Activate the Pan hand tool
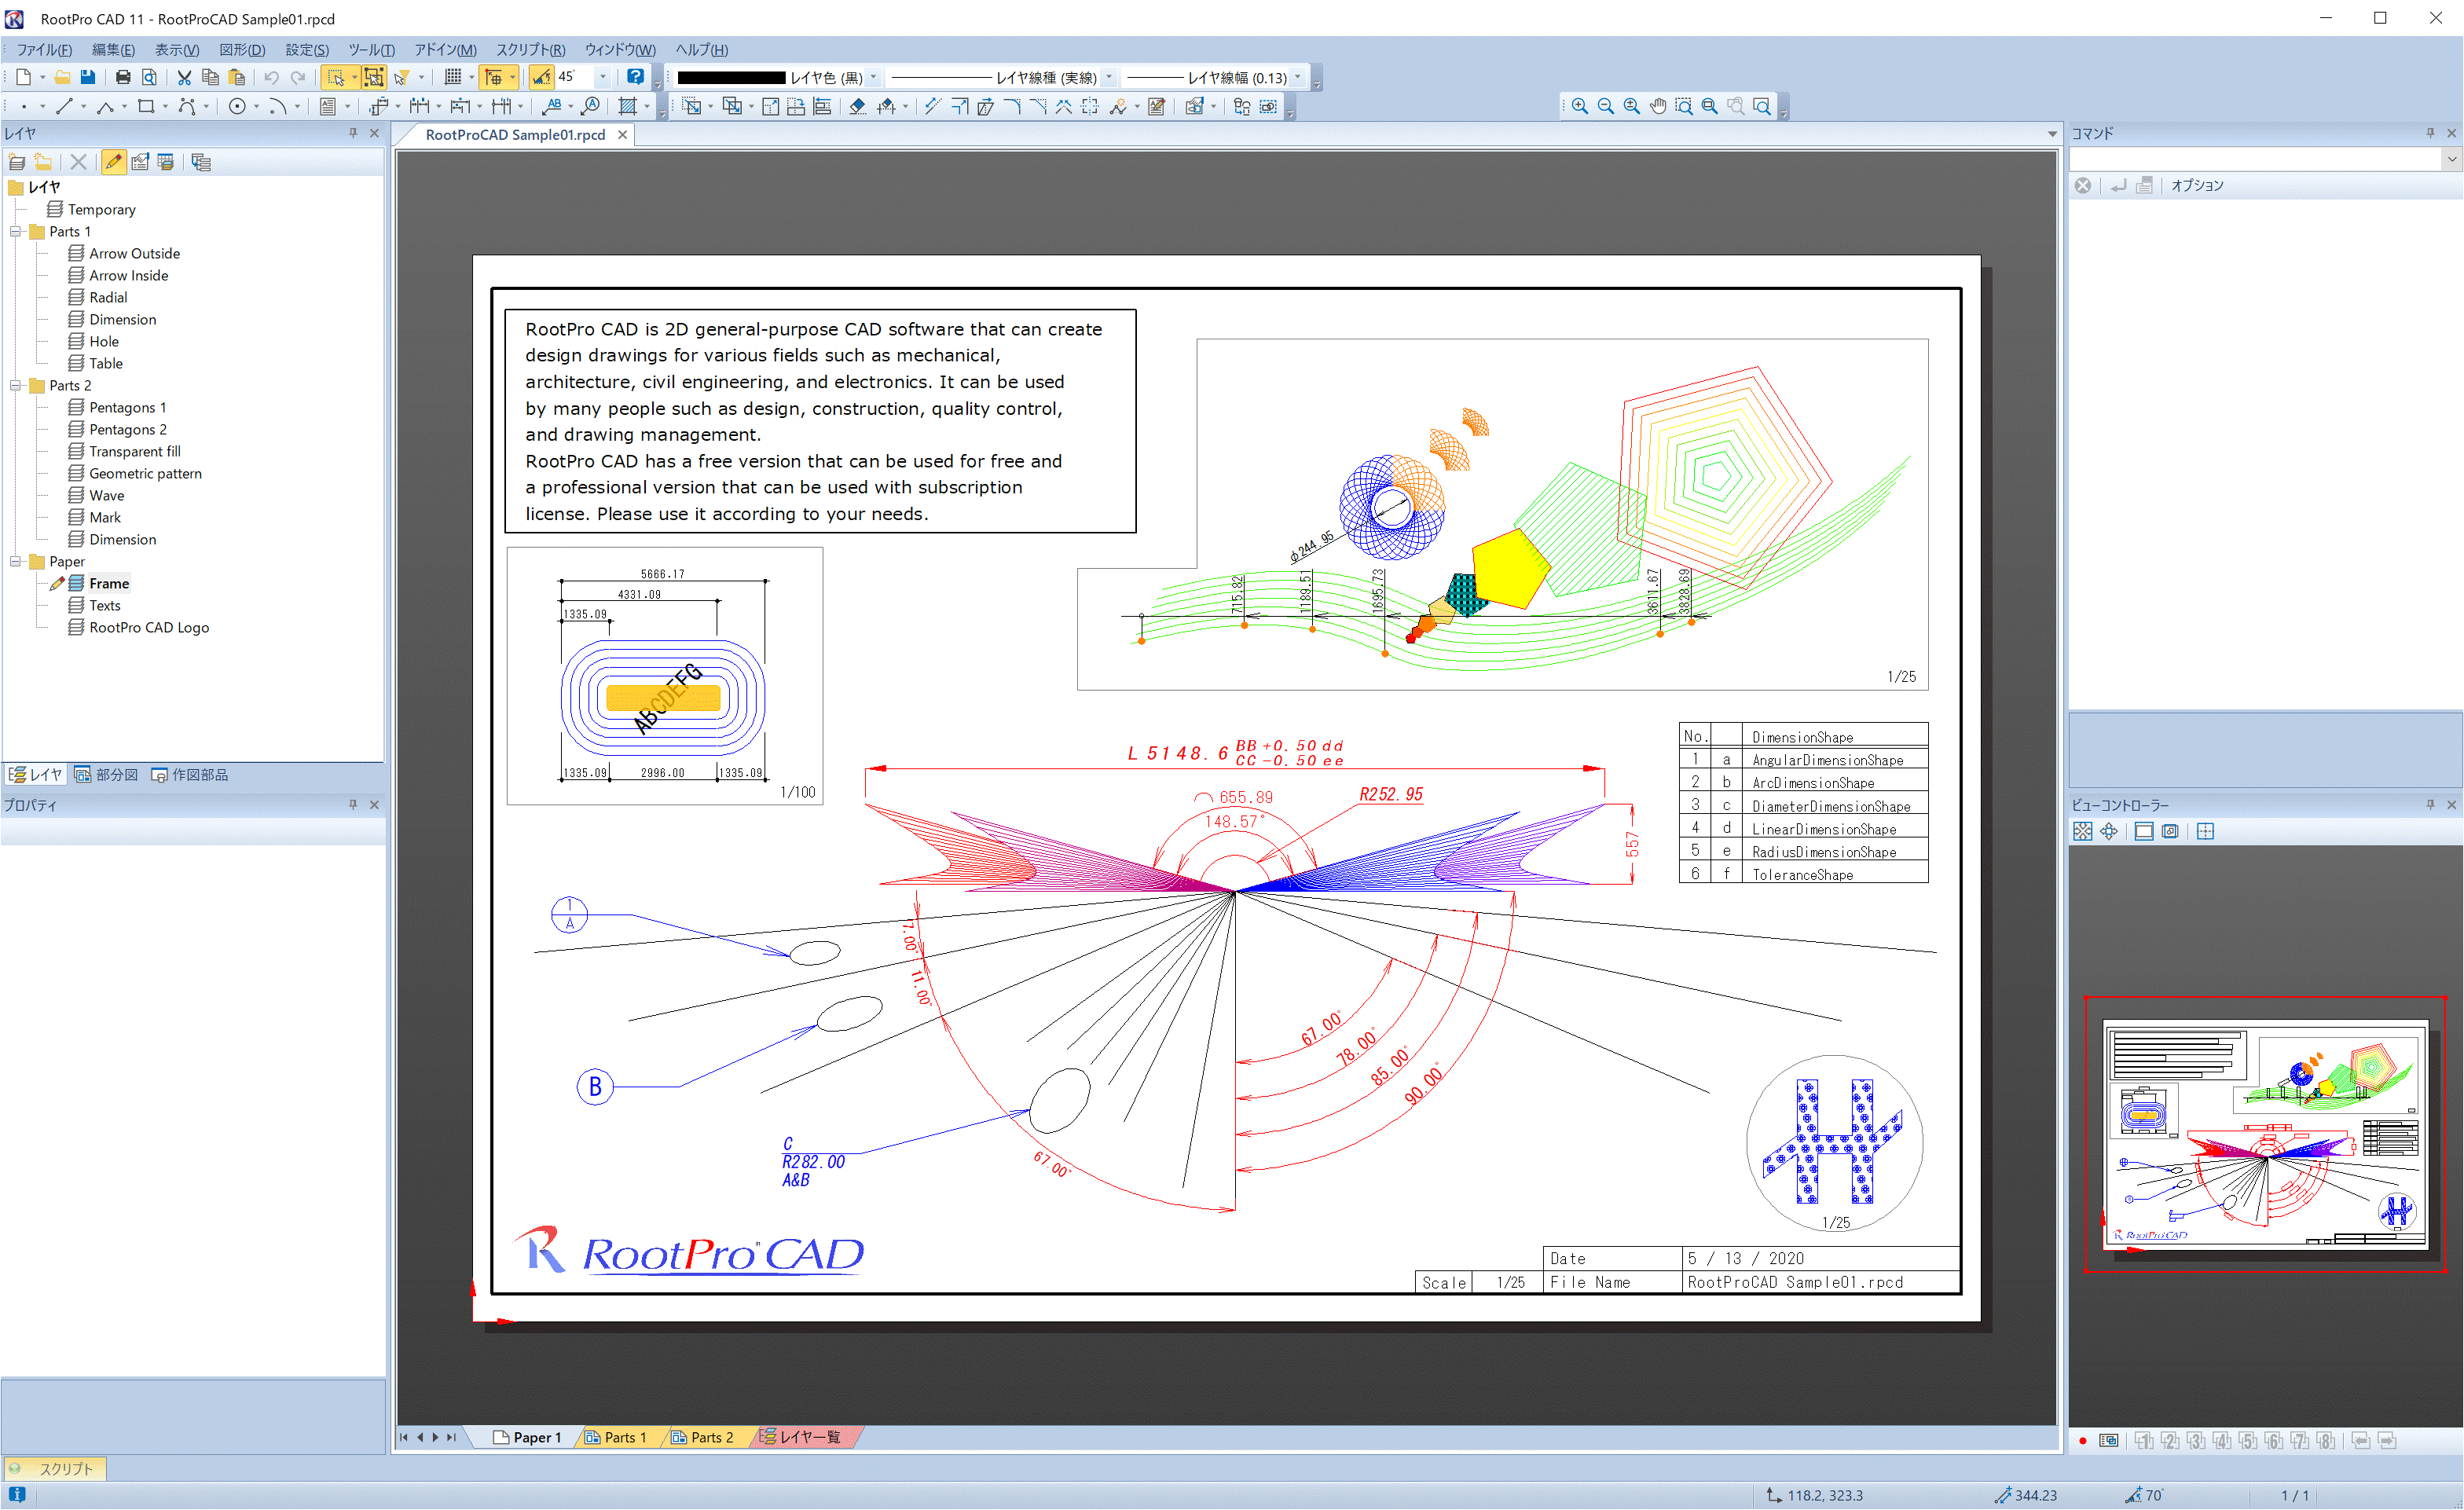The width and height of the screenshot is (2464, 1510). [1658, 106]
